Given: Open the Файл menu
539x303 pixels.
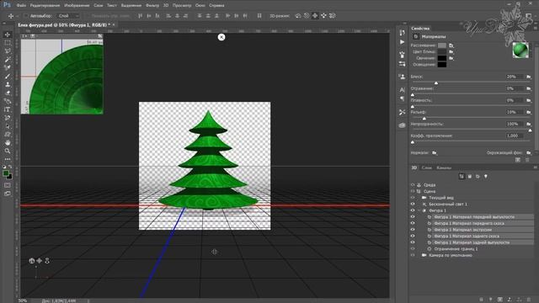Looking at the screenshot, I should (x=21, y=6).
